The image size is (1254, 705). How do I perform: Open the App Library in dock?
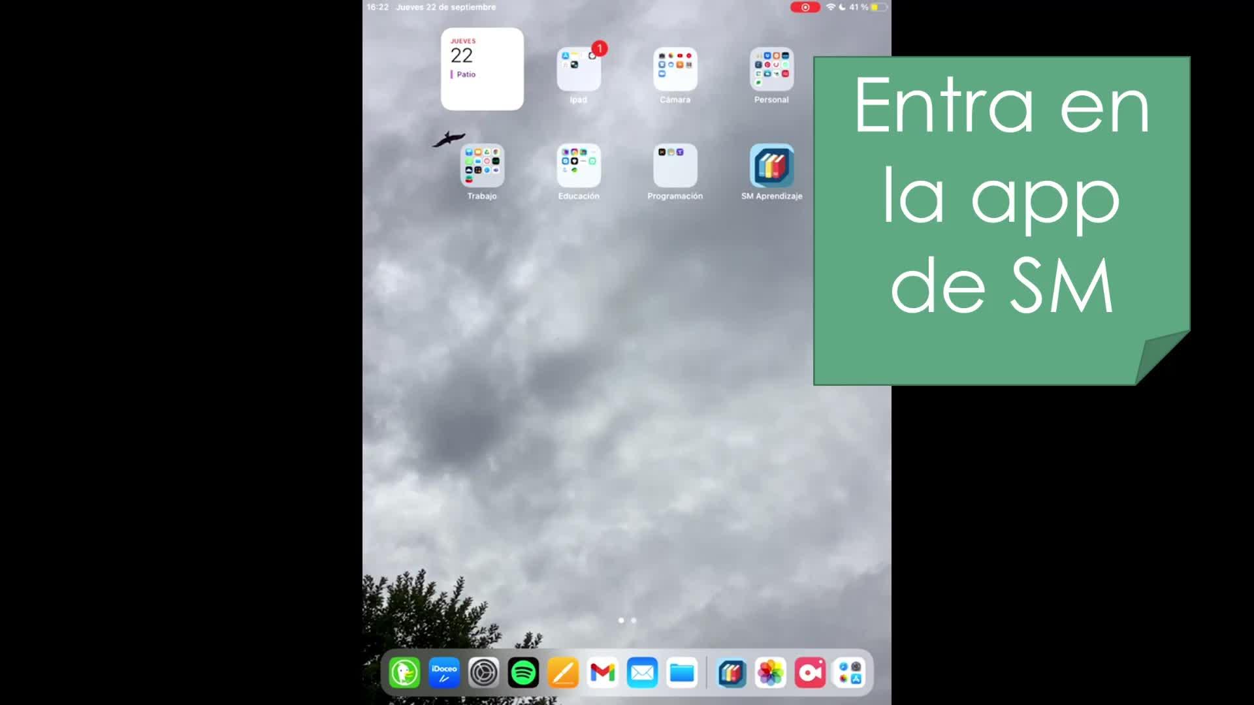[x=850, y=673]
